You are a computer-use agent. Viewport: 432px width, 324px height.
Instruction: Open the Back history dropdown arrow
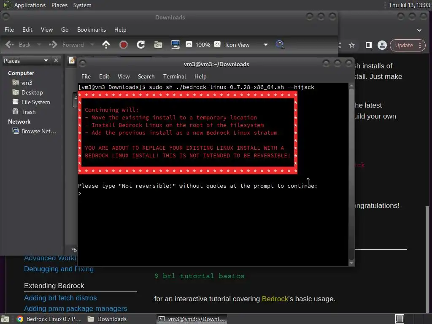coord(39,45)
